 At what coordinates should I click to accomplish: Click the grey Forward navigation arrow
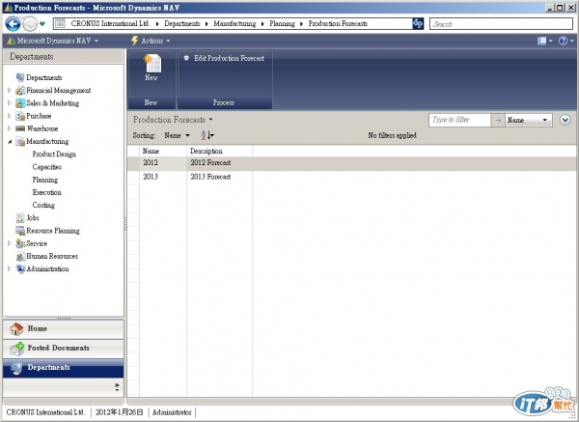click(x=30, y=24)
